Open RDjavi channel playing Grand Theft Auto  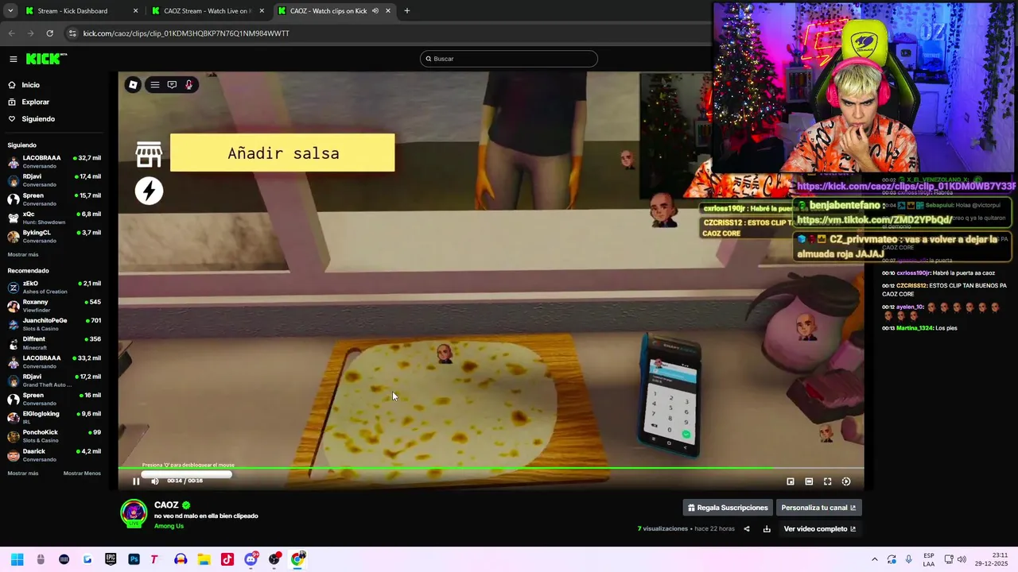pyautogui.click(x=54, y=381)
